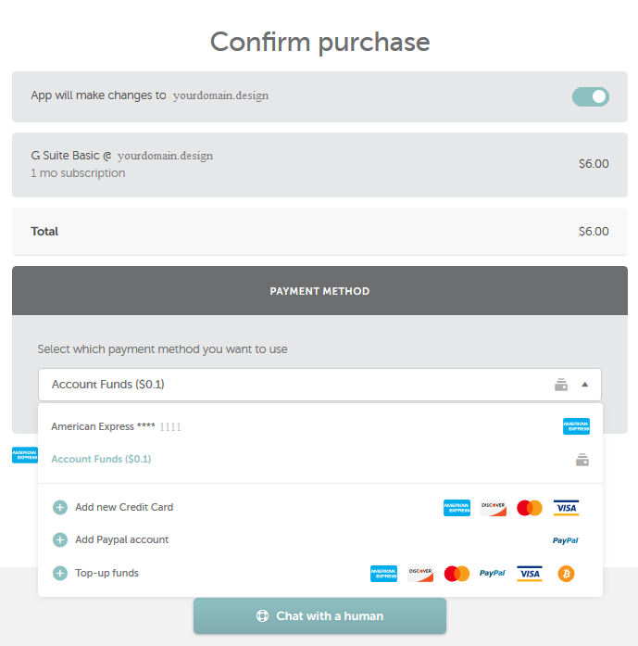The image size is (638, 646).
Task: Click the Discover logo in Top-up funds row
Action: (420, 574)
